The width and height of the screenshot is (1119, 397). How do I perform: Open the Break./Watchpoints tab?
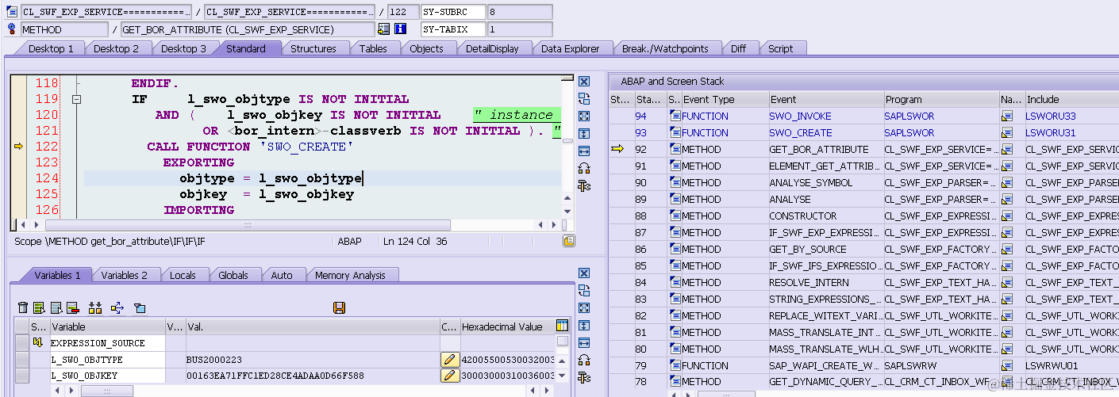[665, 48]
